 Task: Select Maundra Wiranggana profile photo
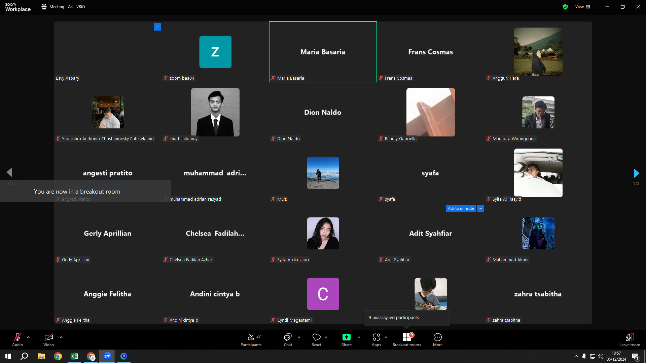click(x=538, y=112)
